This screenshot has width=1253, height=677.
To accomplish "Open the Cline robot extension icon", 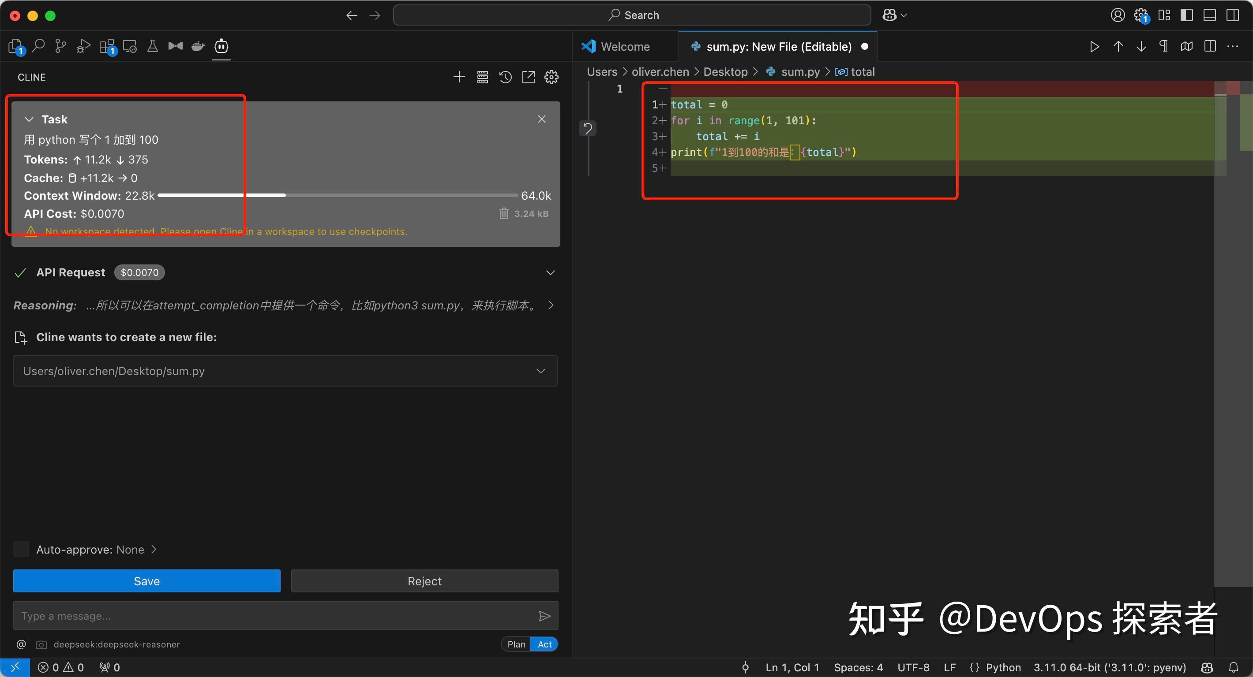I will [221, 46].
